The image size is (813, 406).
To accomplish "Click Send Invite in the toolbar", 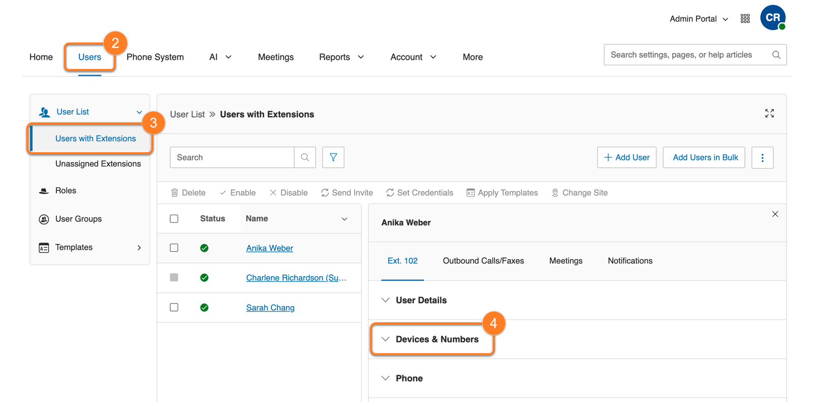I will [x=347, y=193].
